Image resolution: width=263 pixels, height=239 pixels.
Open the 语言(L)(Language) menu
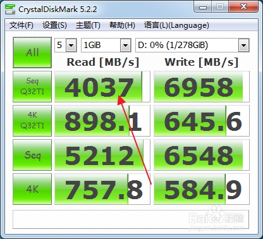pyautogui.click(x=176, y=25)
